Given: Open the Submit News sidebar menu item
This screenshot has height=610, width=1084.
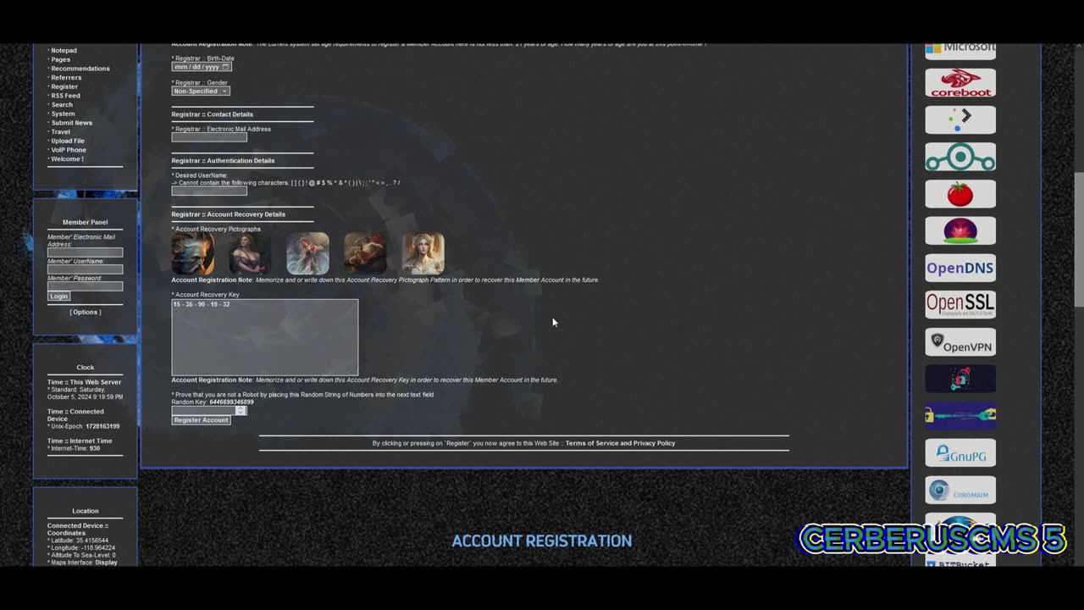Looking at the screenshot, I should point(71,123).
